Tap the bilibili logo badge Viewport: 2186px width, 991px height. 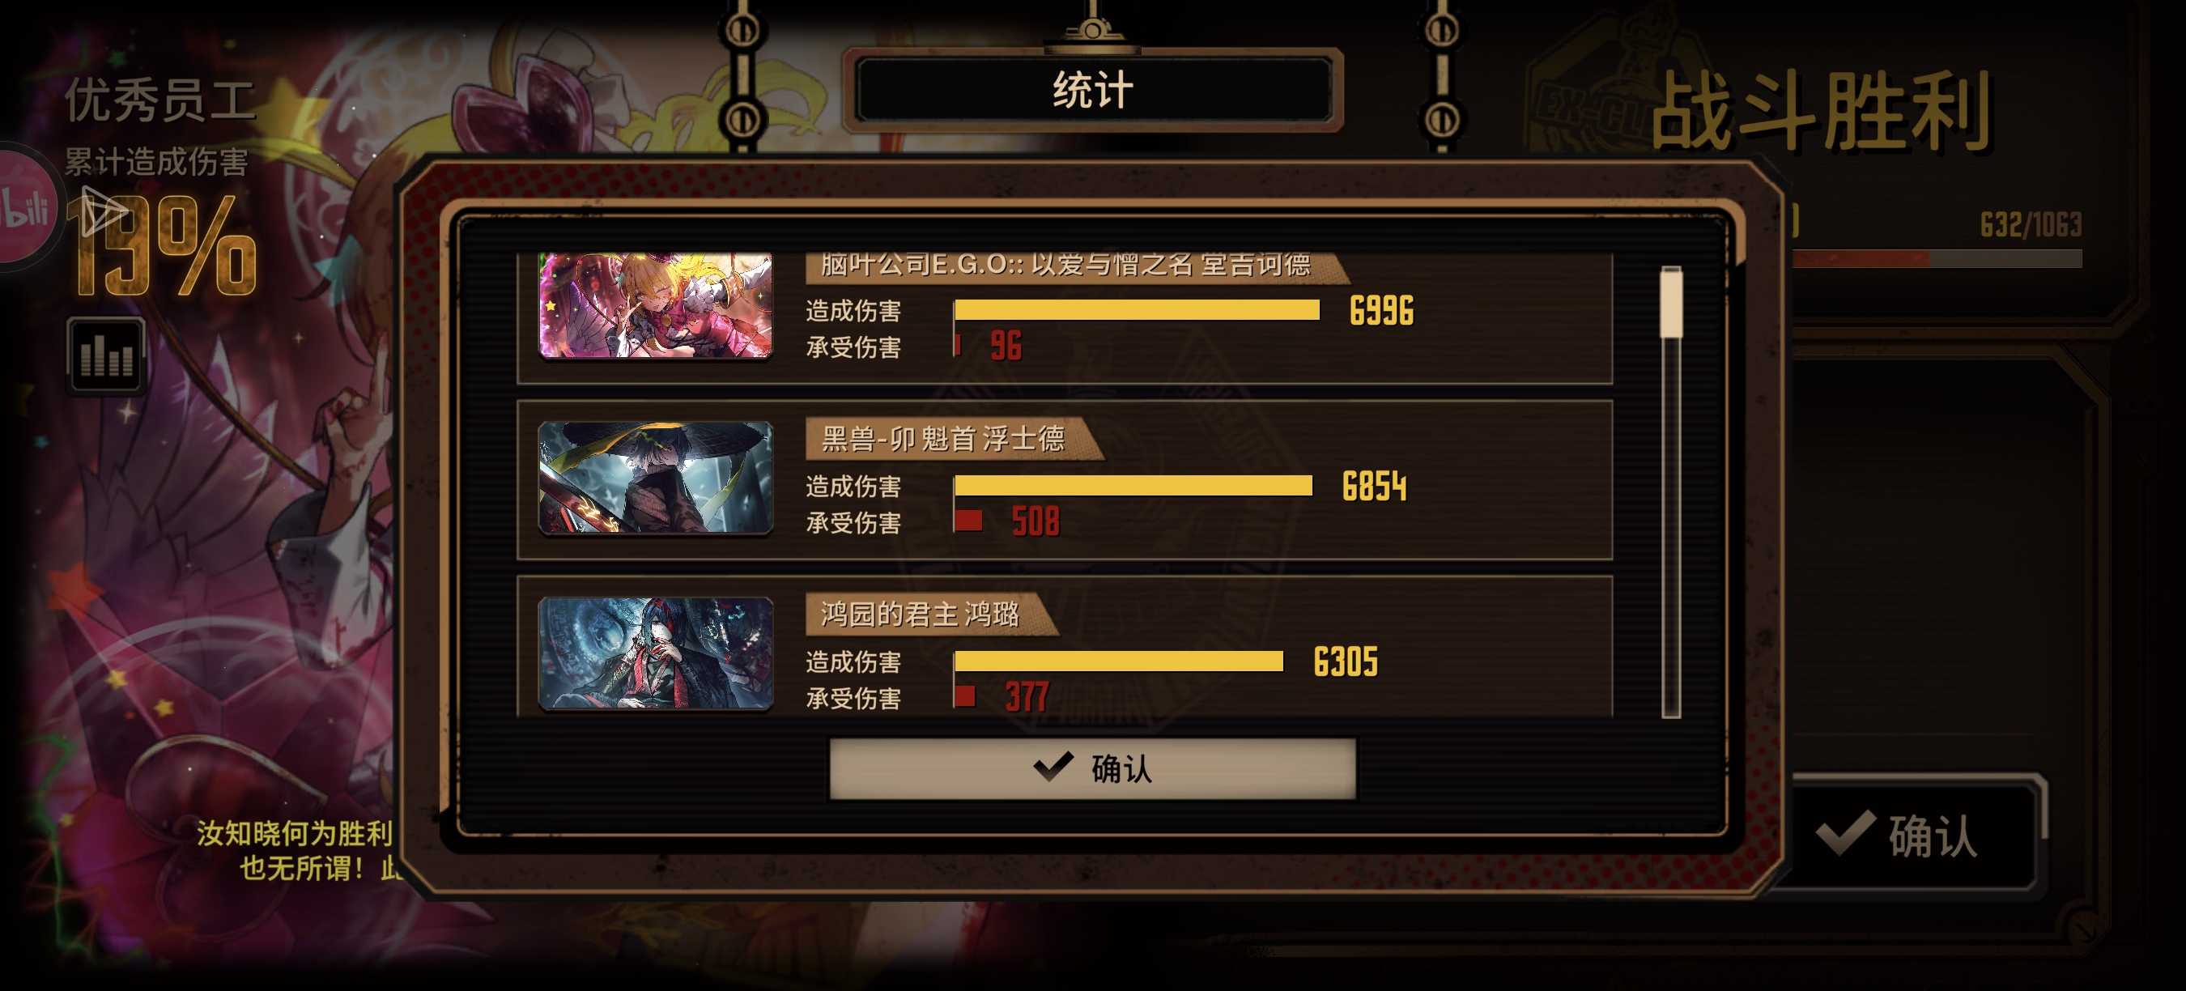point(23,208)
